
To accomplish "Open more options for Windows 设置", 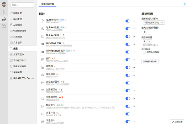I will point(134,44).
